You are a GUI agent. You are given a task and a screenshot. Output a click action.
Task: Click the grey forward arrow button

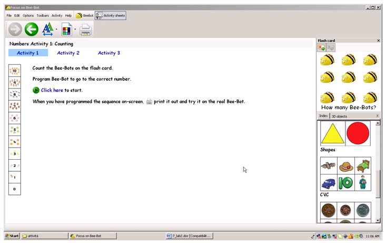tap(15, 29)
